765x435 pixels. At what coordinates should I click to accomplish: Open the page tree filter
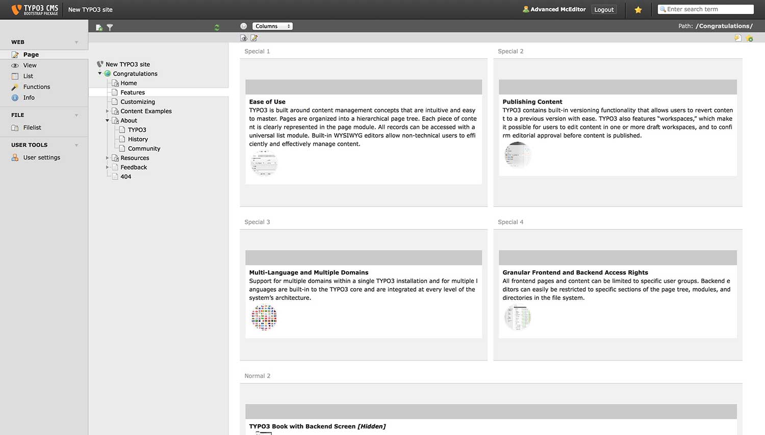click(x=110, y=28)
